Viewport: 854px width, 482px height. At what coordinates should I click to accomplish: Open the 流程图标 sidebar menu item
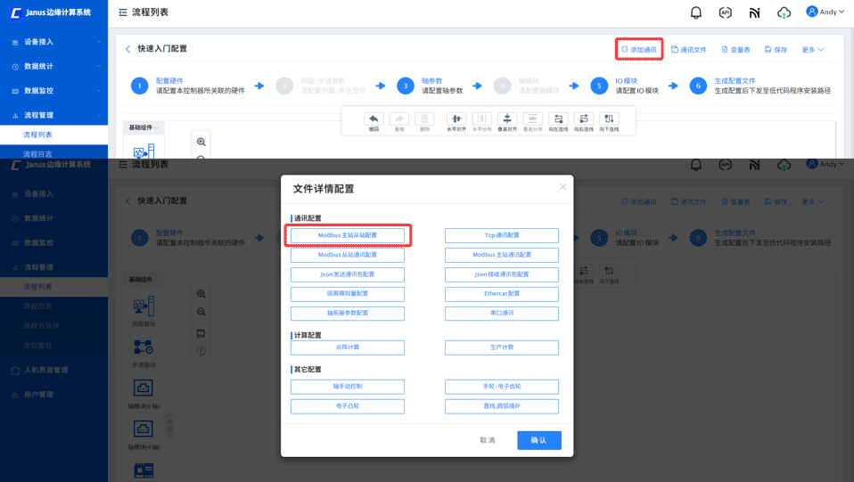click(37, 346)
